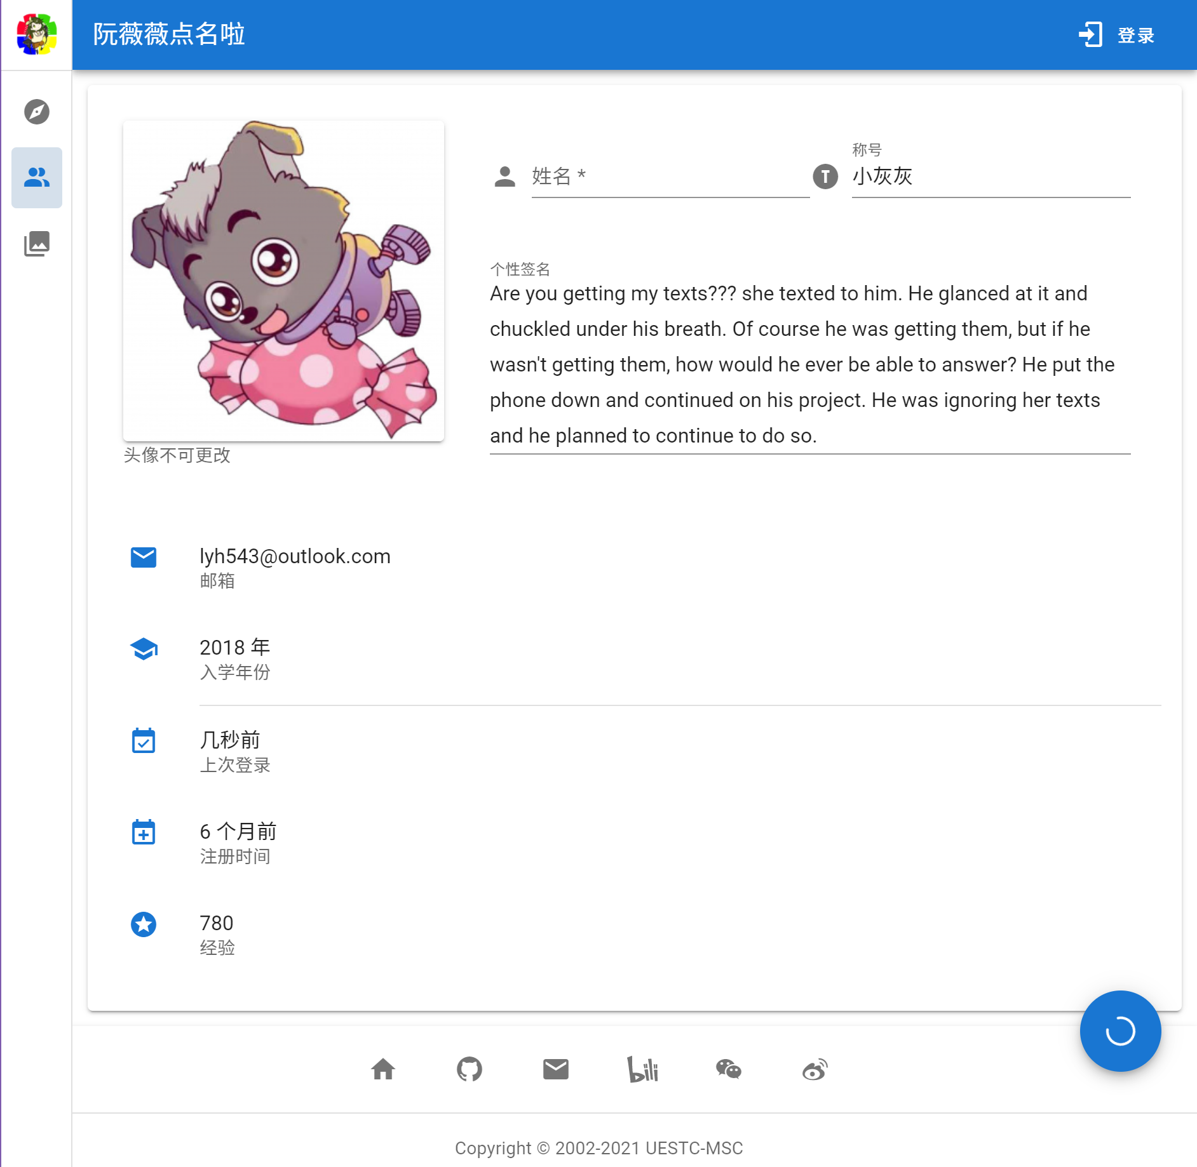
Task: Click the 经验 label
Action: [217, 948]
